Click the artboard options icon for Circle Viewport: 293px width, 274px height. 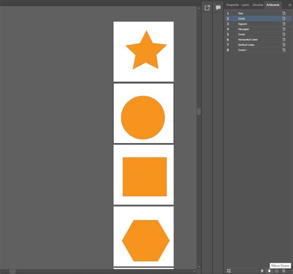[x=284, y=19]
